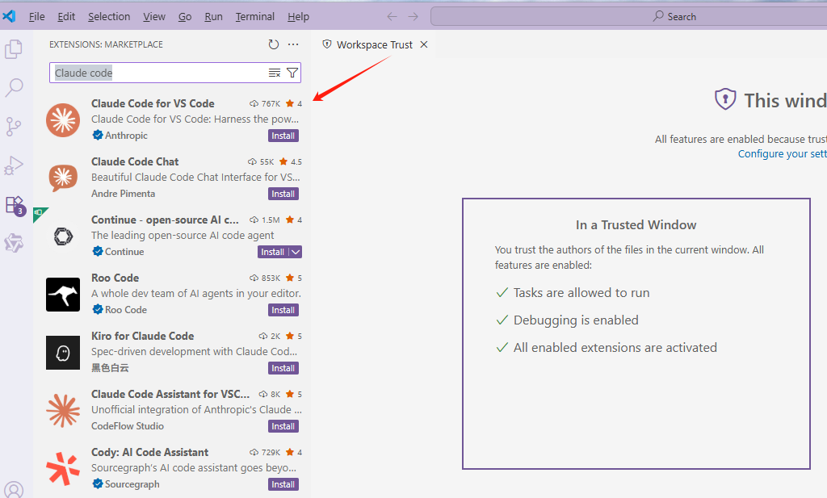Click the Cody AI Code Assistant icon
The width and height of the screenshot is (827, 498).
tap(63, 468)
